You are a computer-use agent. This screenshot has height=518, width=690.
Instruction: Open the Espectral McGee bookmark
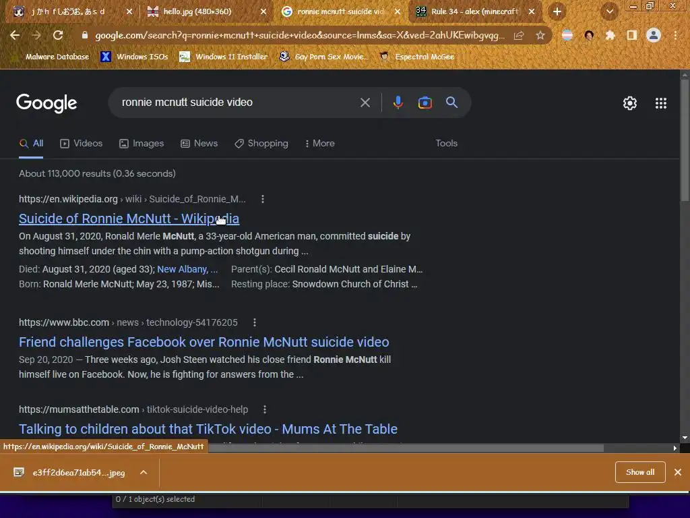point(416,57)
